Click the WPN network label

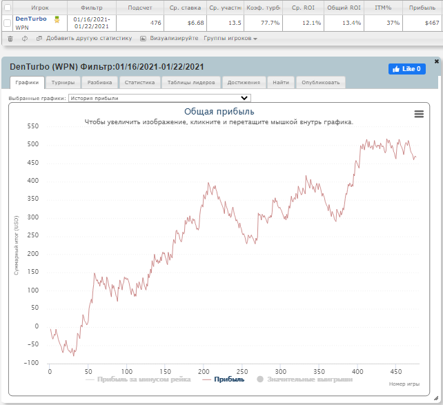(x=22, y=28)
